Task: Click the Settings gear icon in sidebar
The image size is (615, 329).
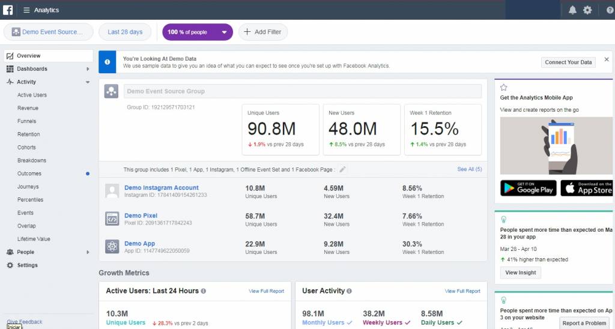Action: (x=10, y=265)
